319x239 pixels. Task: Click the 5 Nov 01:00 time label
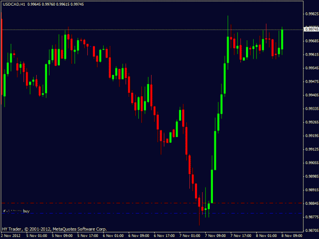(x=37, y=236)
